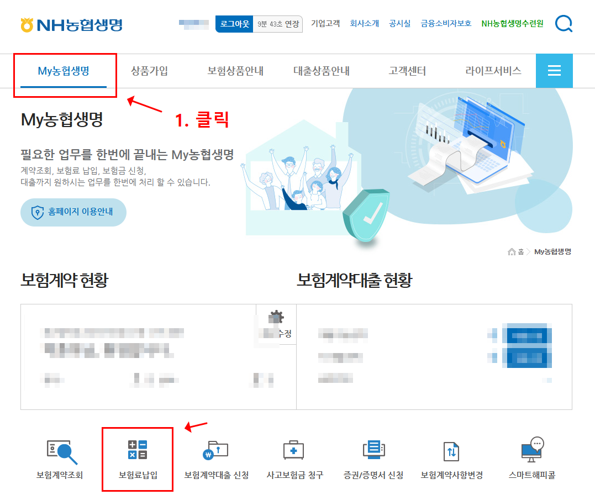Open the 고객센터 menu
595x500 pixels.
click(x=407, y=71)
